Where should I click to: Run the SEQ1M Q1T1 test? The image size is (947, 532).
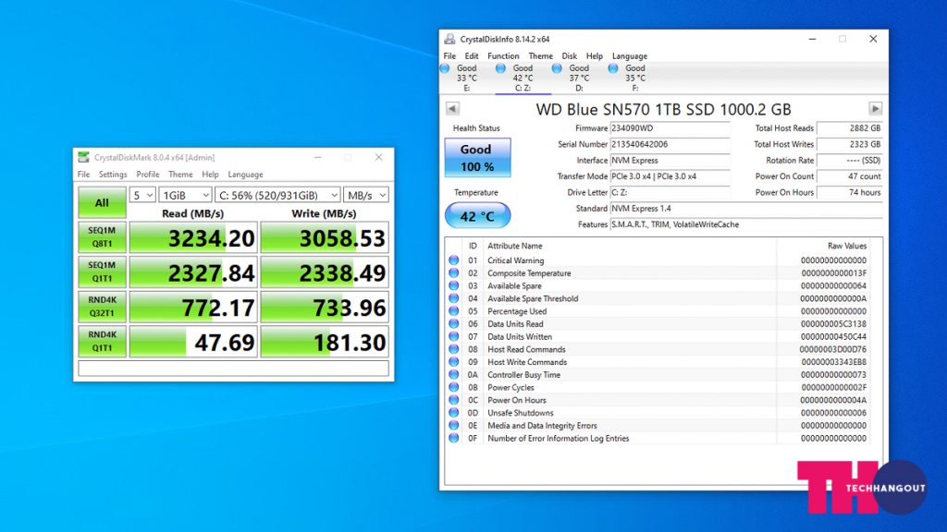(x=102, y=272)
